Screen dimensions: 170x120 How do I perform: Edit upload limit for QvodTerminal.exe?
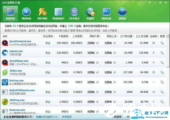(x=114, y=43)
